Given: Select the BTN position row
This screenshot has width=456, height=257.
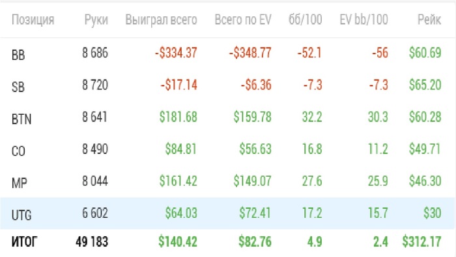Looking at the screenshot, I should [x=228, y=117].
